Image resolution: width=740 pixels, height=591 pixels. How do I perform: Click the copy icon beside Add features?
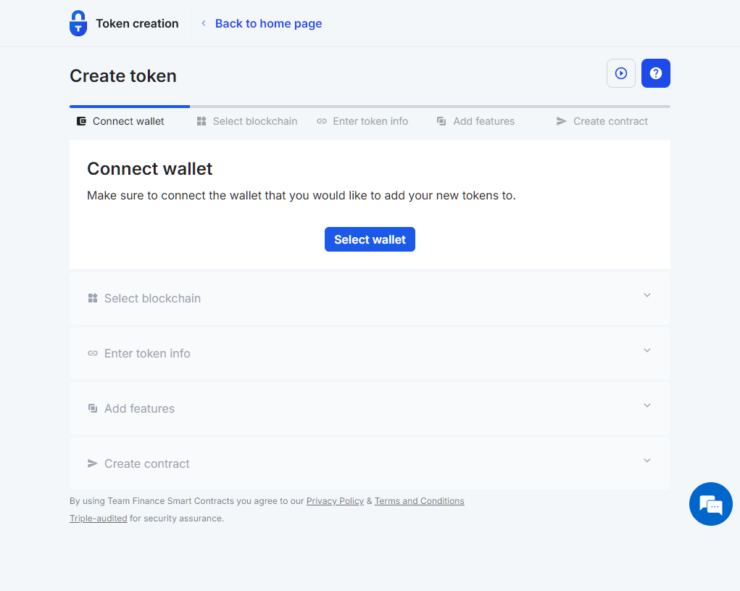441,121
